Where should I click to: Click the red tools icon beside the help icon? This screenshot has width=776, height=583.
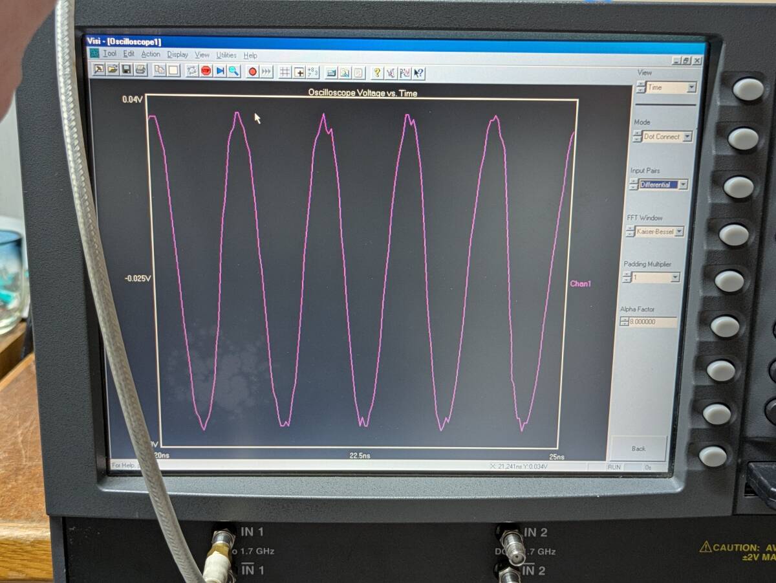(x=391, y=72)
